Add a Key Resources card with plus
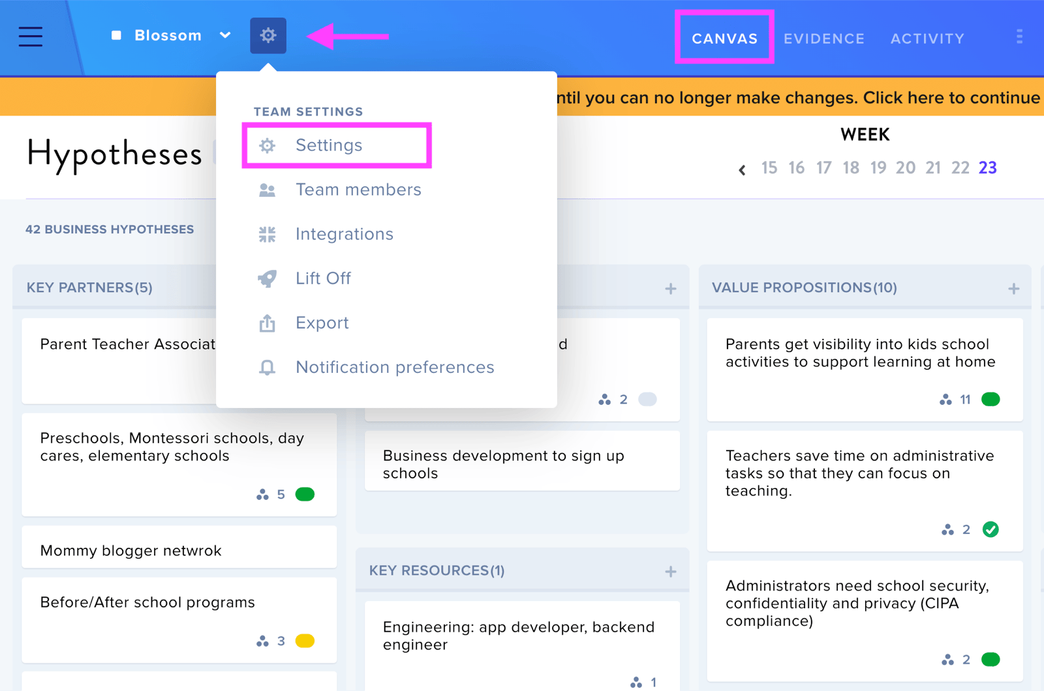1044x691 pixels. point(671,572)
